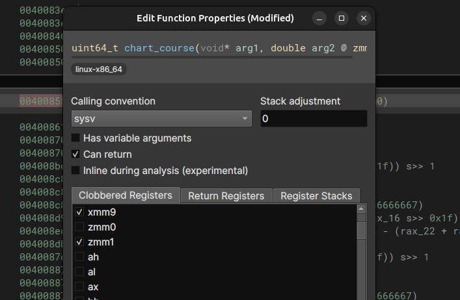Viewport: 460px width, 300px height.
Task: Minimize the Edit Function Properties dialog
Action: (x=319, y=18)
